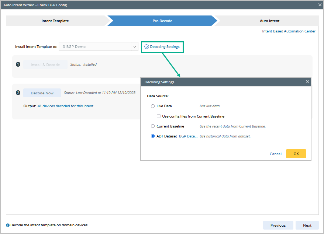The image size is (324, 234).
Task: Click the step 1 number badge
Action: (18, 64)
